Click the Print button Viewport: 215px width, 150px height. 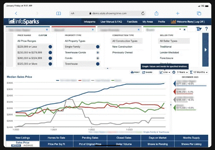click(x=135, y=72)
